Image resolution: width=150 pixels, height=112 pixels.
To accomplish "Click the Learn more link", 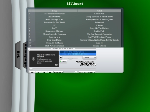I will 48,61.
